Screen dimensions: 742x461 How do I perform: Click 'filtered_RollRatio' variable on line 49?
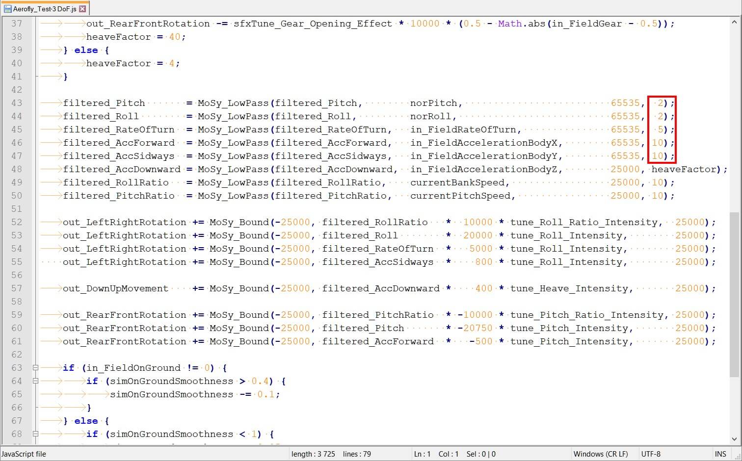click(116, 182)
